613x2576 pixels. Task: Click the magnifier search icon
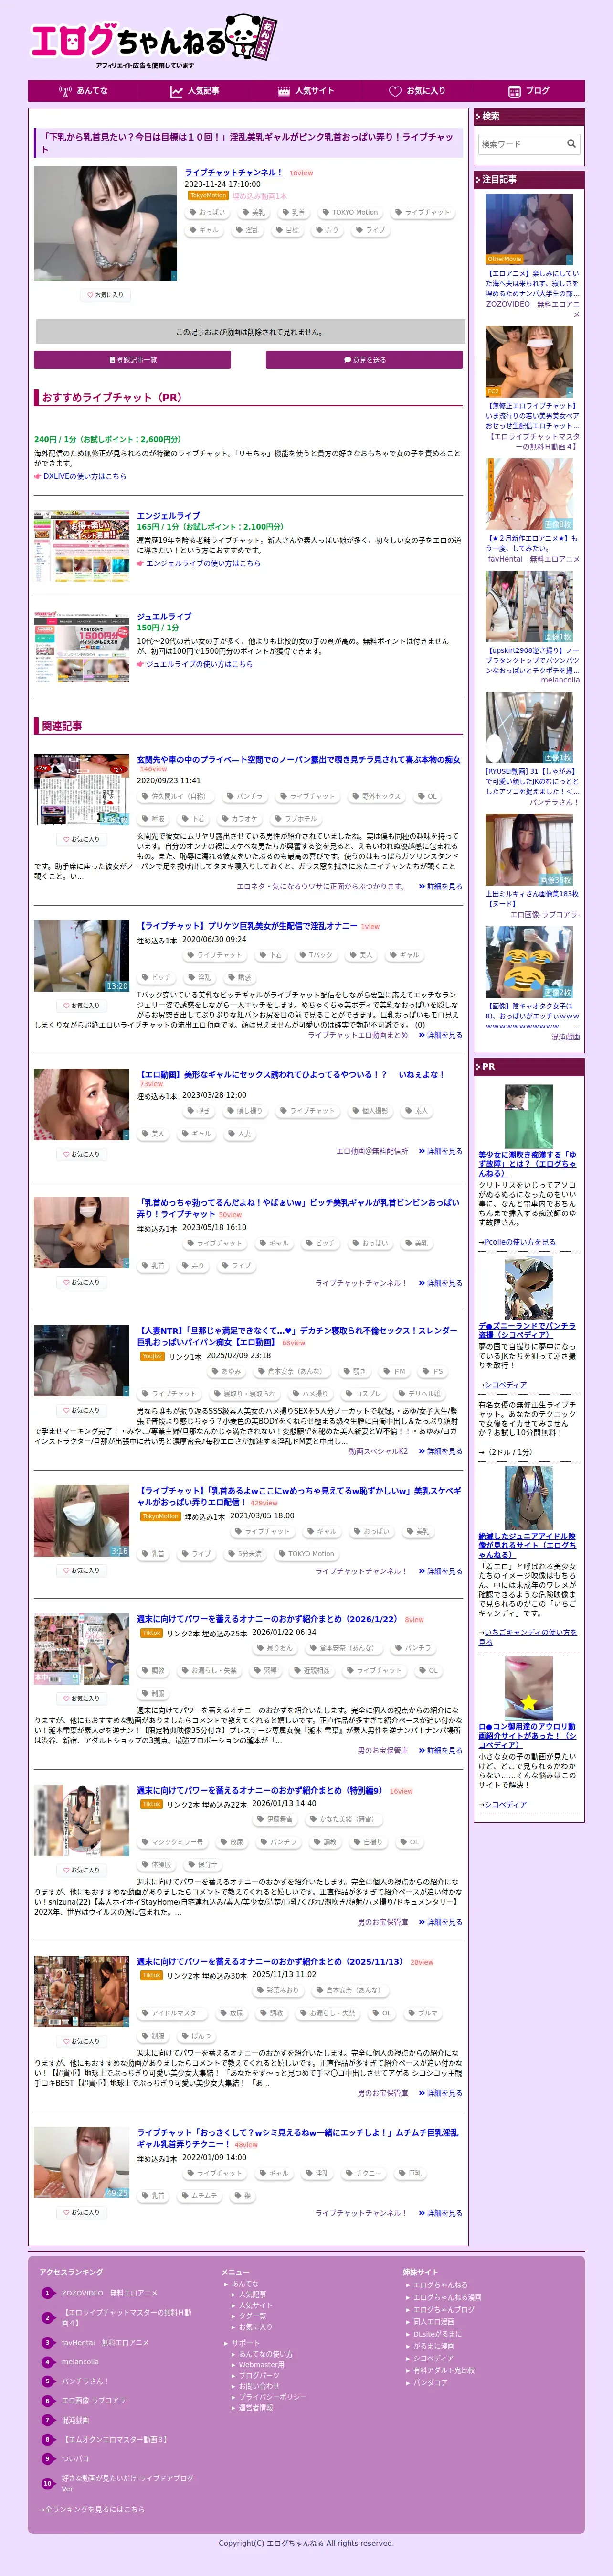click(x=571, y=144)
